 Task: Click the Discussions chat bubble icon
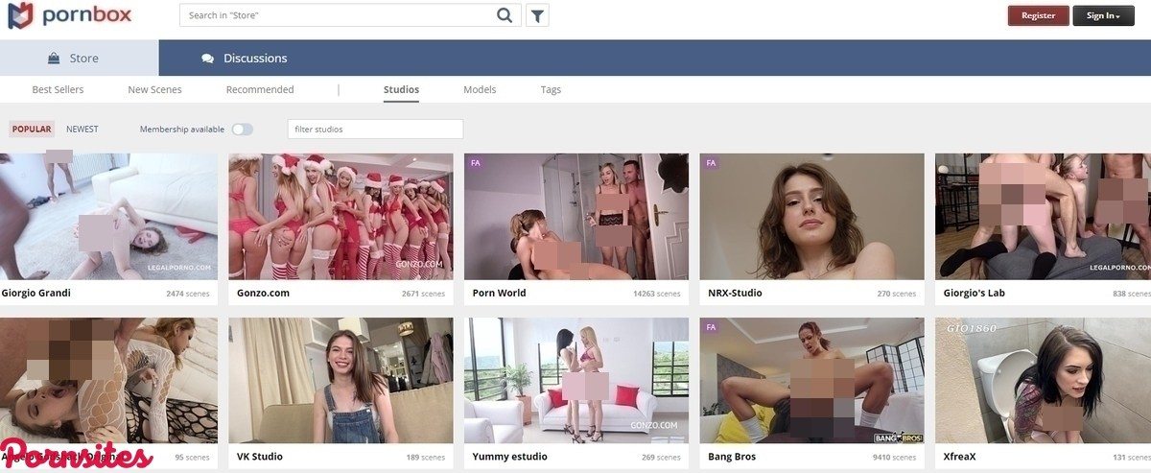click(207, 59)
